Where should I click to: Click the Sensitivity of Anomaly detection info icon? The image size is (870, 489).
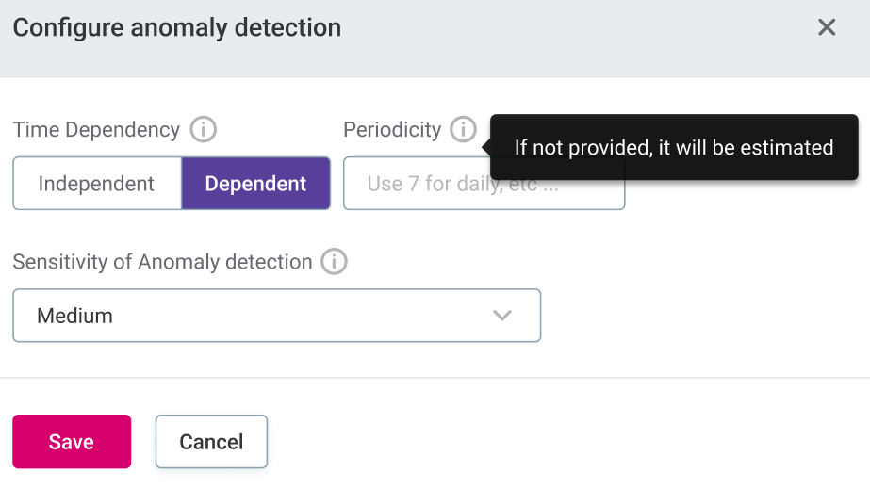click(x=334, y=262)
